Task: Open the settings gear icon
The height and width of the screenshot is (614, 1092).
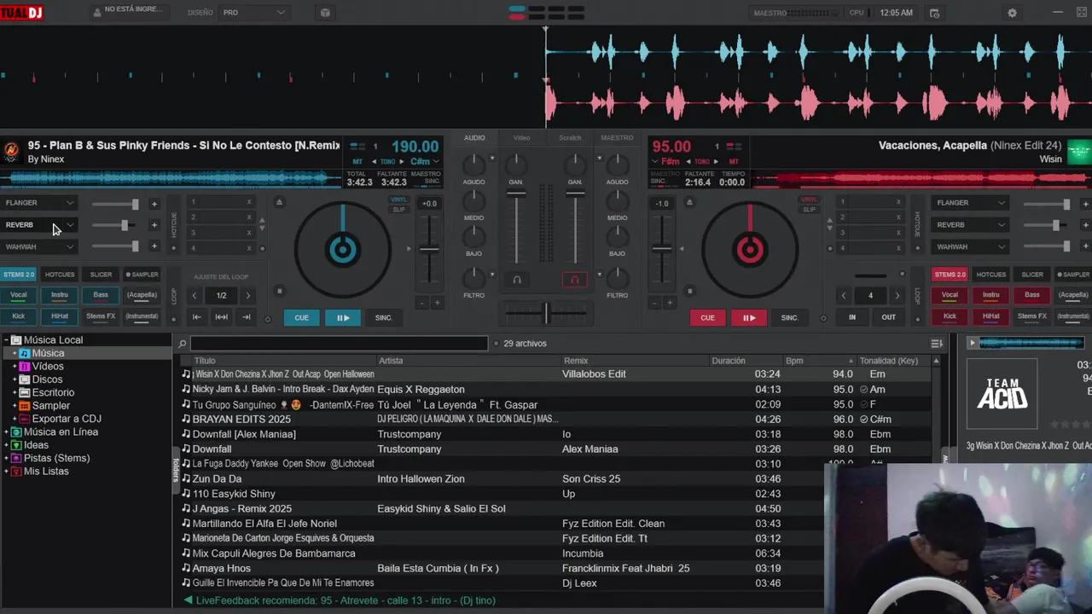Action: coord(1012,13)
